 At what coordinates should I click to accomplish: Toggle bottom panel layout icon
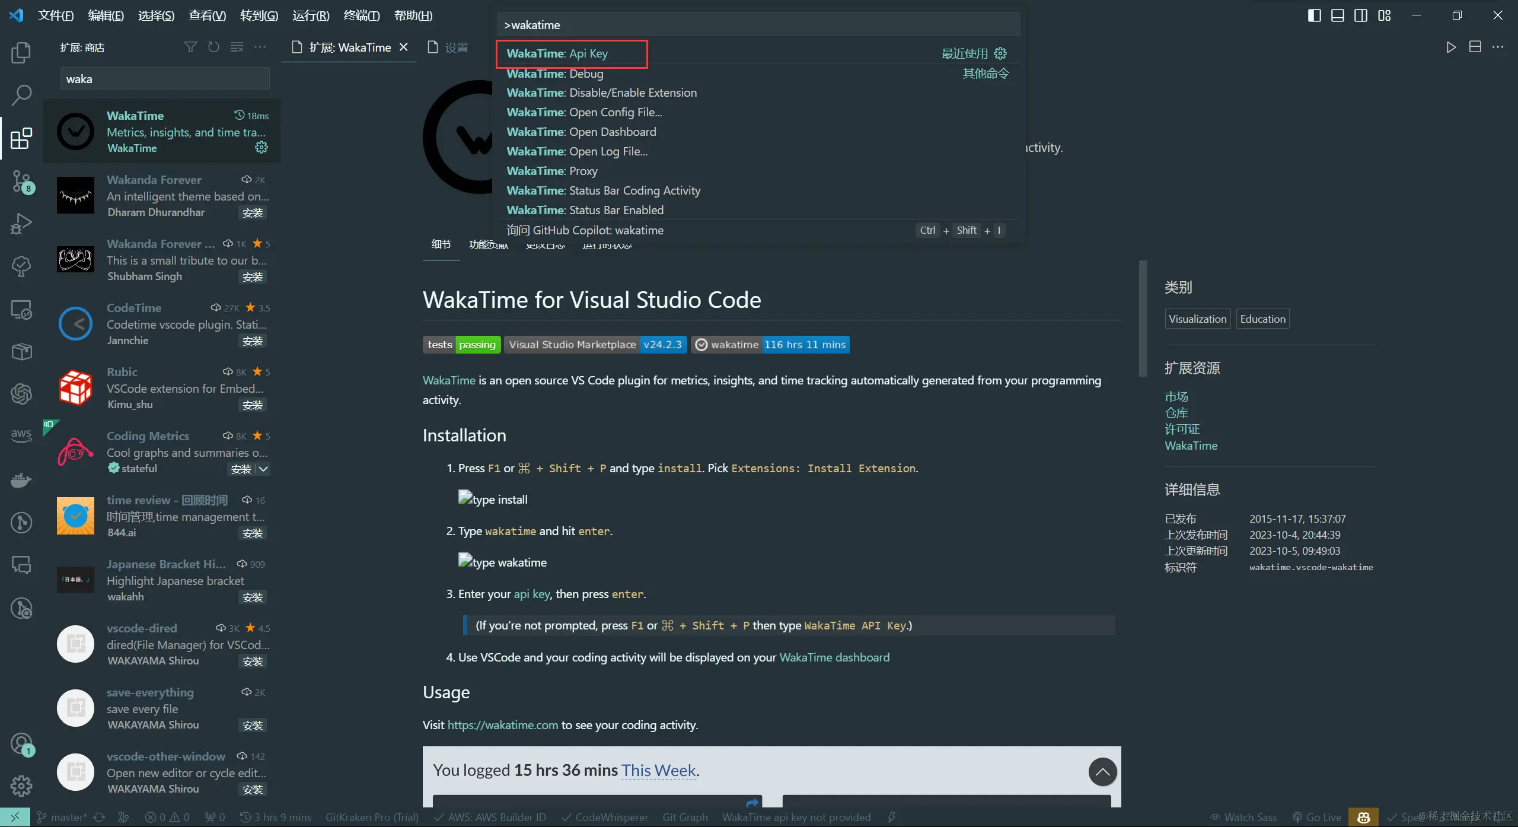point(1338,15)
